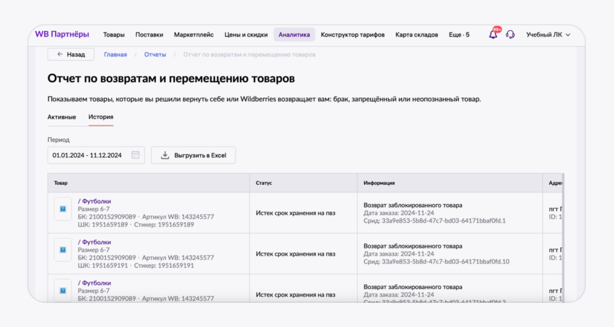Click the Выгрузить в Excel button
The image size is (614, 327).
[194, 155]
